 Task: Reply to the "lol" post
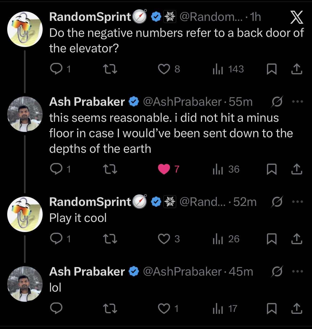[56, 308]
